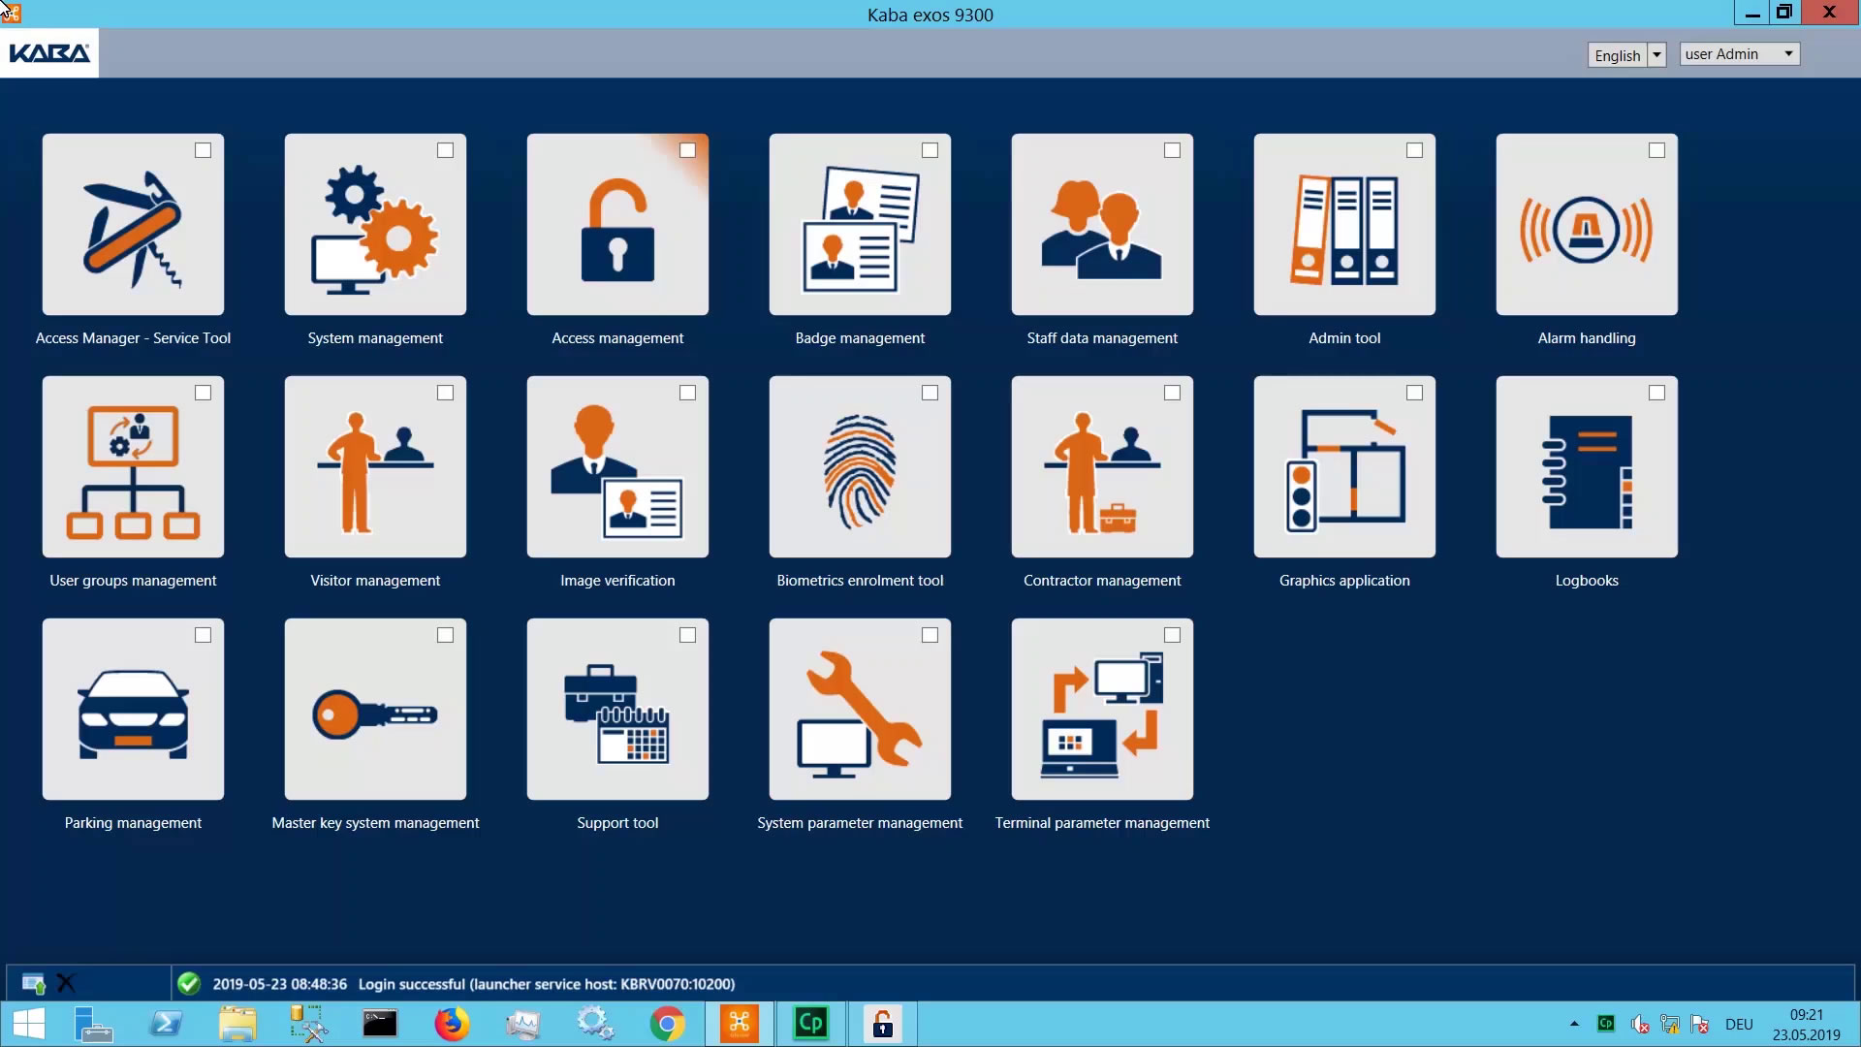Click Login successful status message
This screenshot has height=1047, width=1861.
[x=547, y=984]
